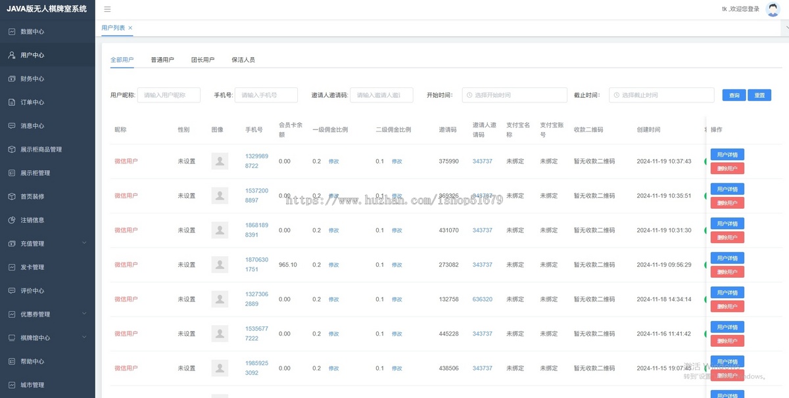Click the 财务中心 wallet icon in sidebar
This screenshot has width=789, height=398.
(x=12, y=79)
